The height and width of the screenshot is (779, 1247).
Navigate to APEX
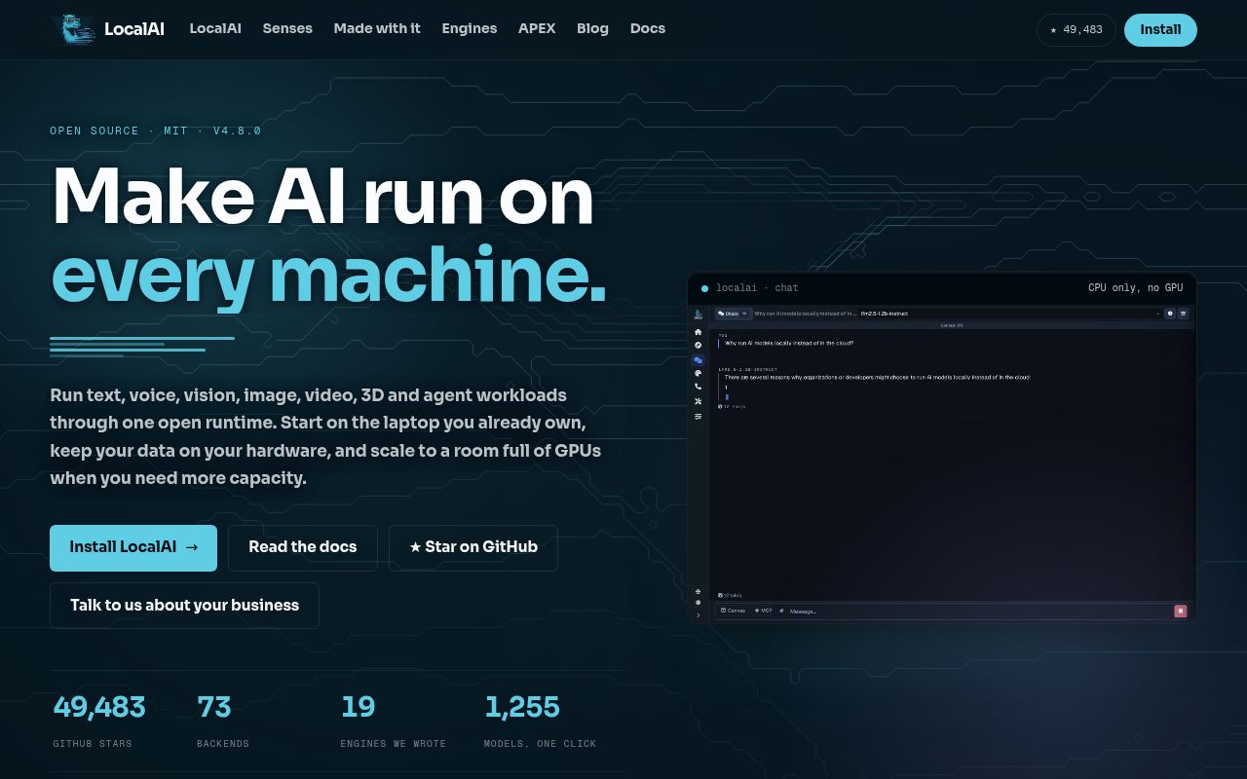(x=537, y=29)
